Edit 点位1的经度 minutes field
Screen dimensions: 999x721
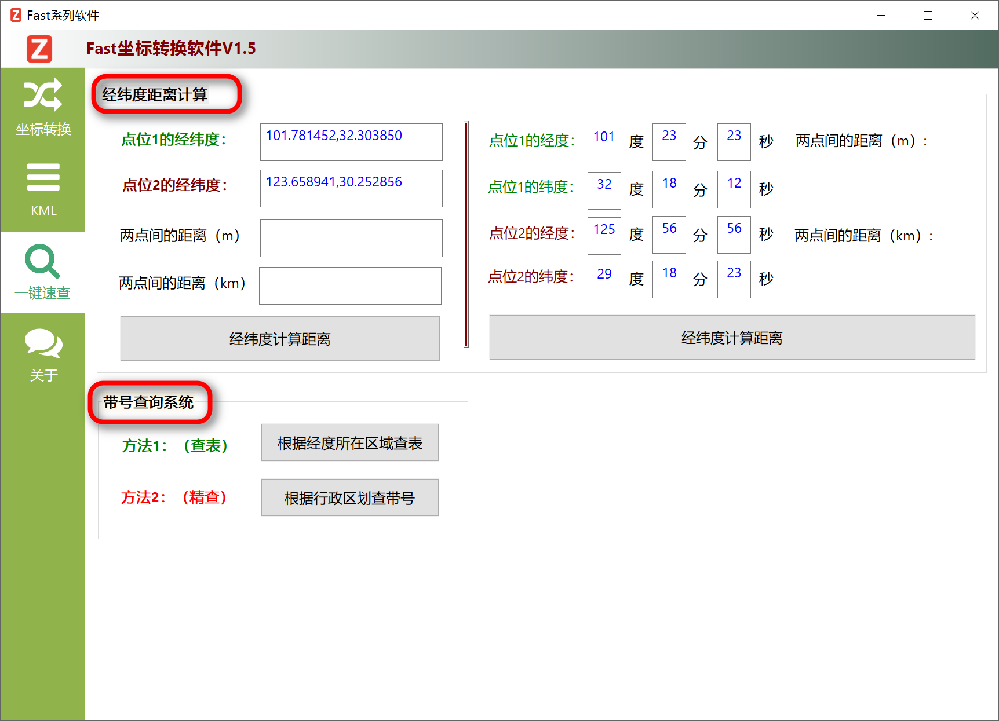click(x=669, y=142)
